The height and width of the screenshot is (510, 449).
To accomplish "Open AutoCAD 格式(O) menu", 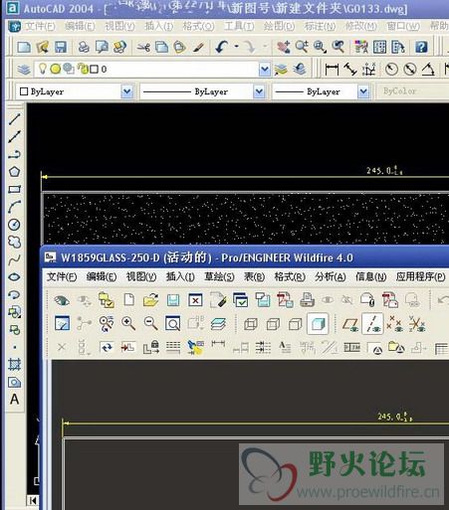I will [x=198, y=26].
